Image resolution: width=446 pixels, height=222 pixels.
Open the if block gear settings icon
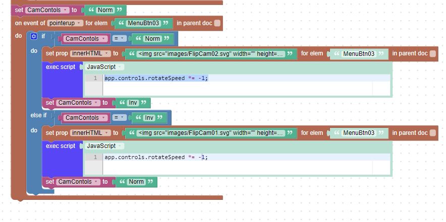(34, 36)
